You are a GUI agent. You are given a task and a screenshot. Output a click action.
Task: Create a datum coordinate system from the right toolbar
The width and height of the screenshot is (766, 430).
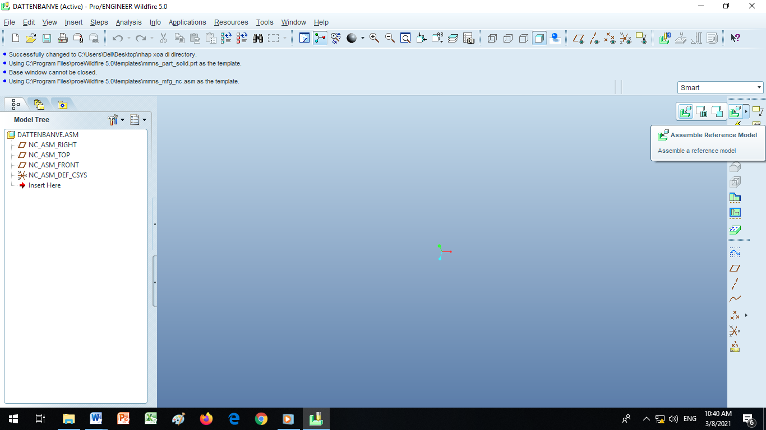735,331
